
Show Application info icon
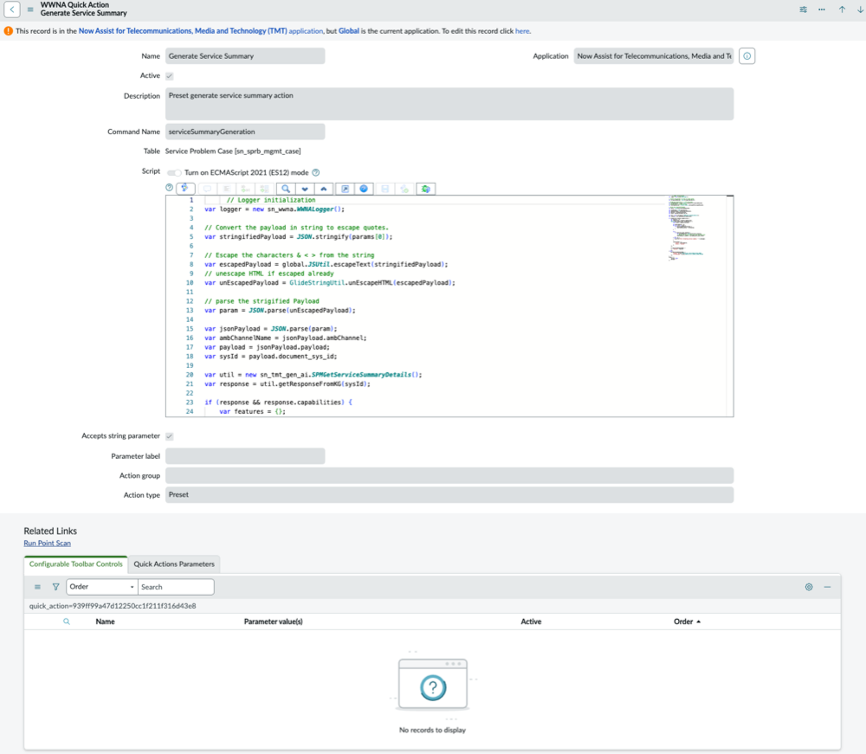click(746, 55)
